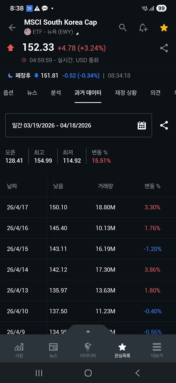The image size is (176, 383).
Task: Open 더보기 menu at bottom right
Action: (157, 348)
